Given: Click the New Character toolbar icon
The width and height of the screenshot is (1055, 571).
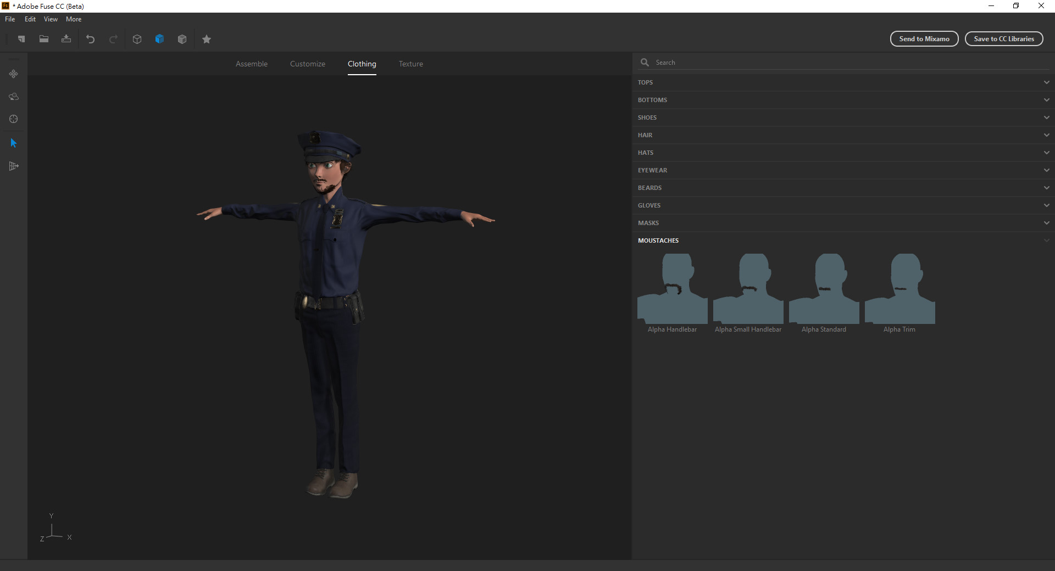Looking at the screenshot, I should (x=21, y=39).
